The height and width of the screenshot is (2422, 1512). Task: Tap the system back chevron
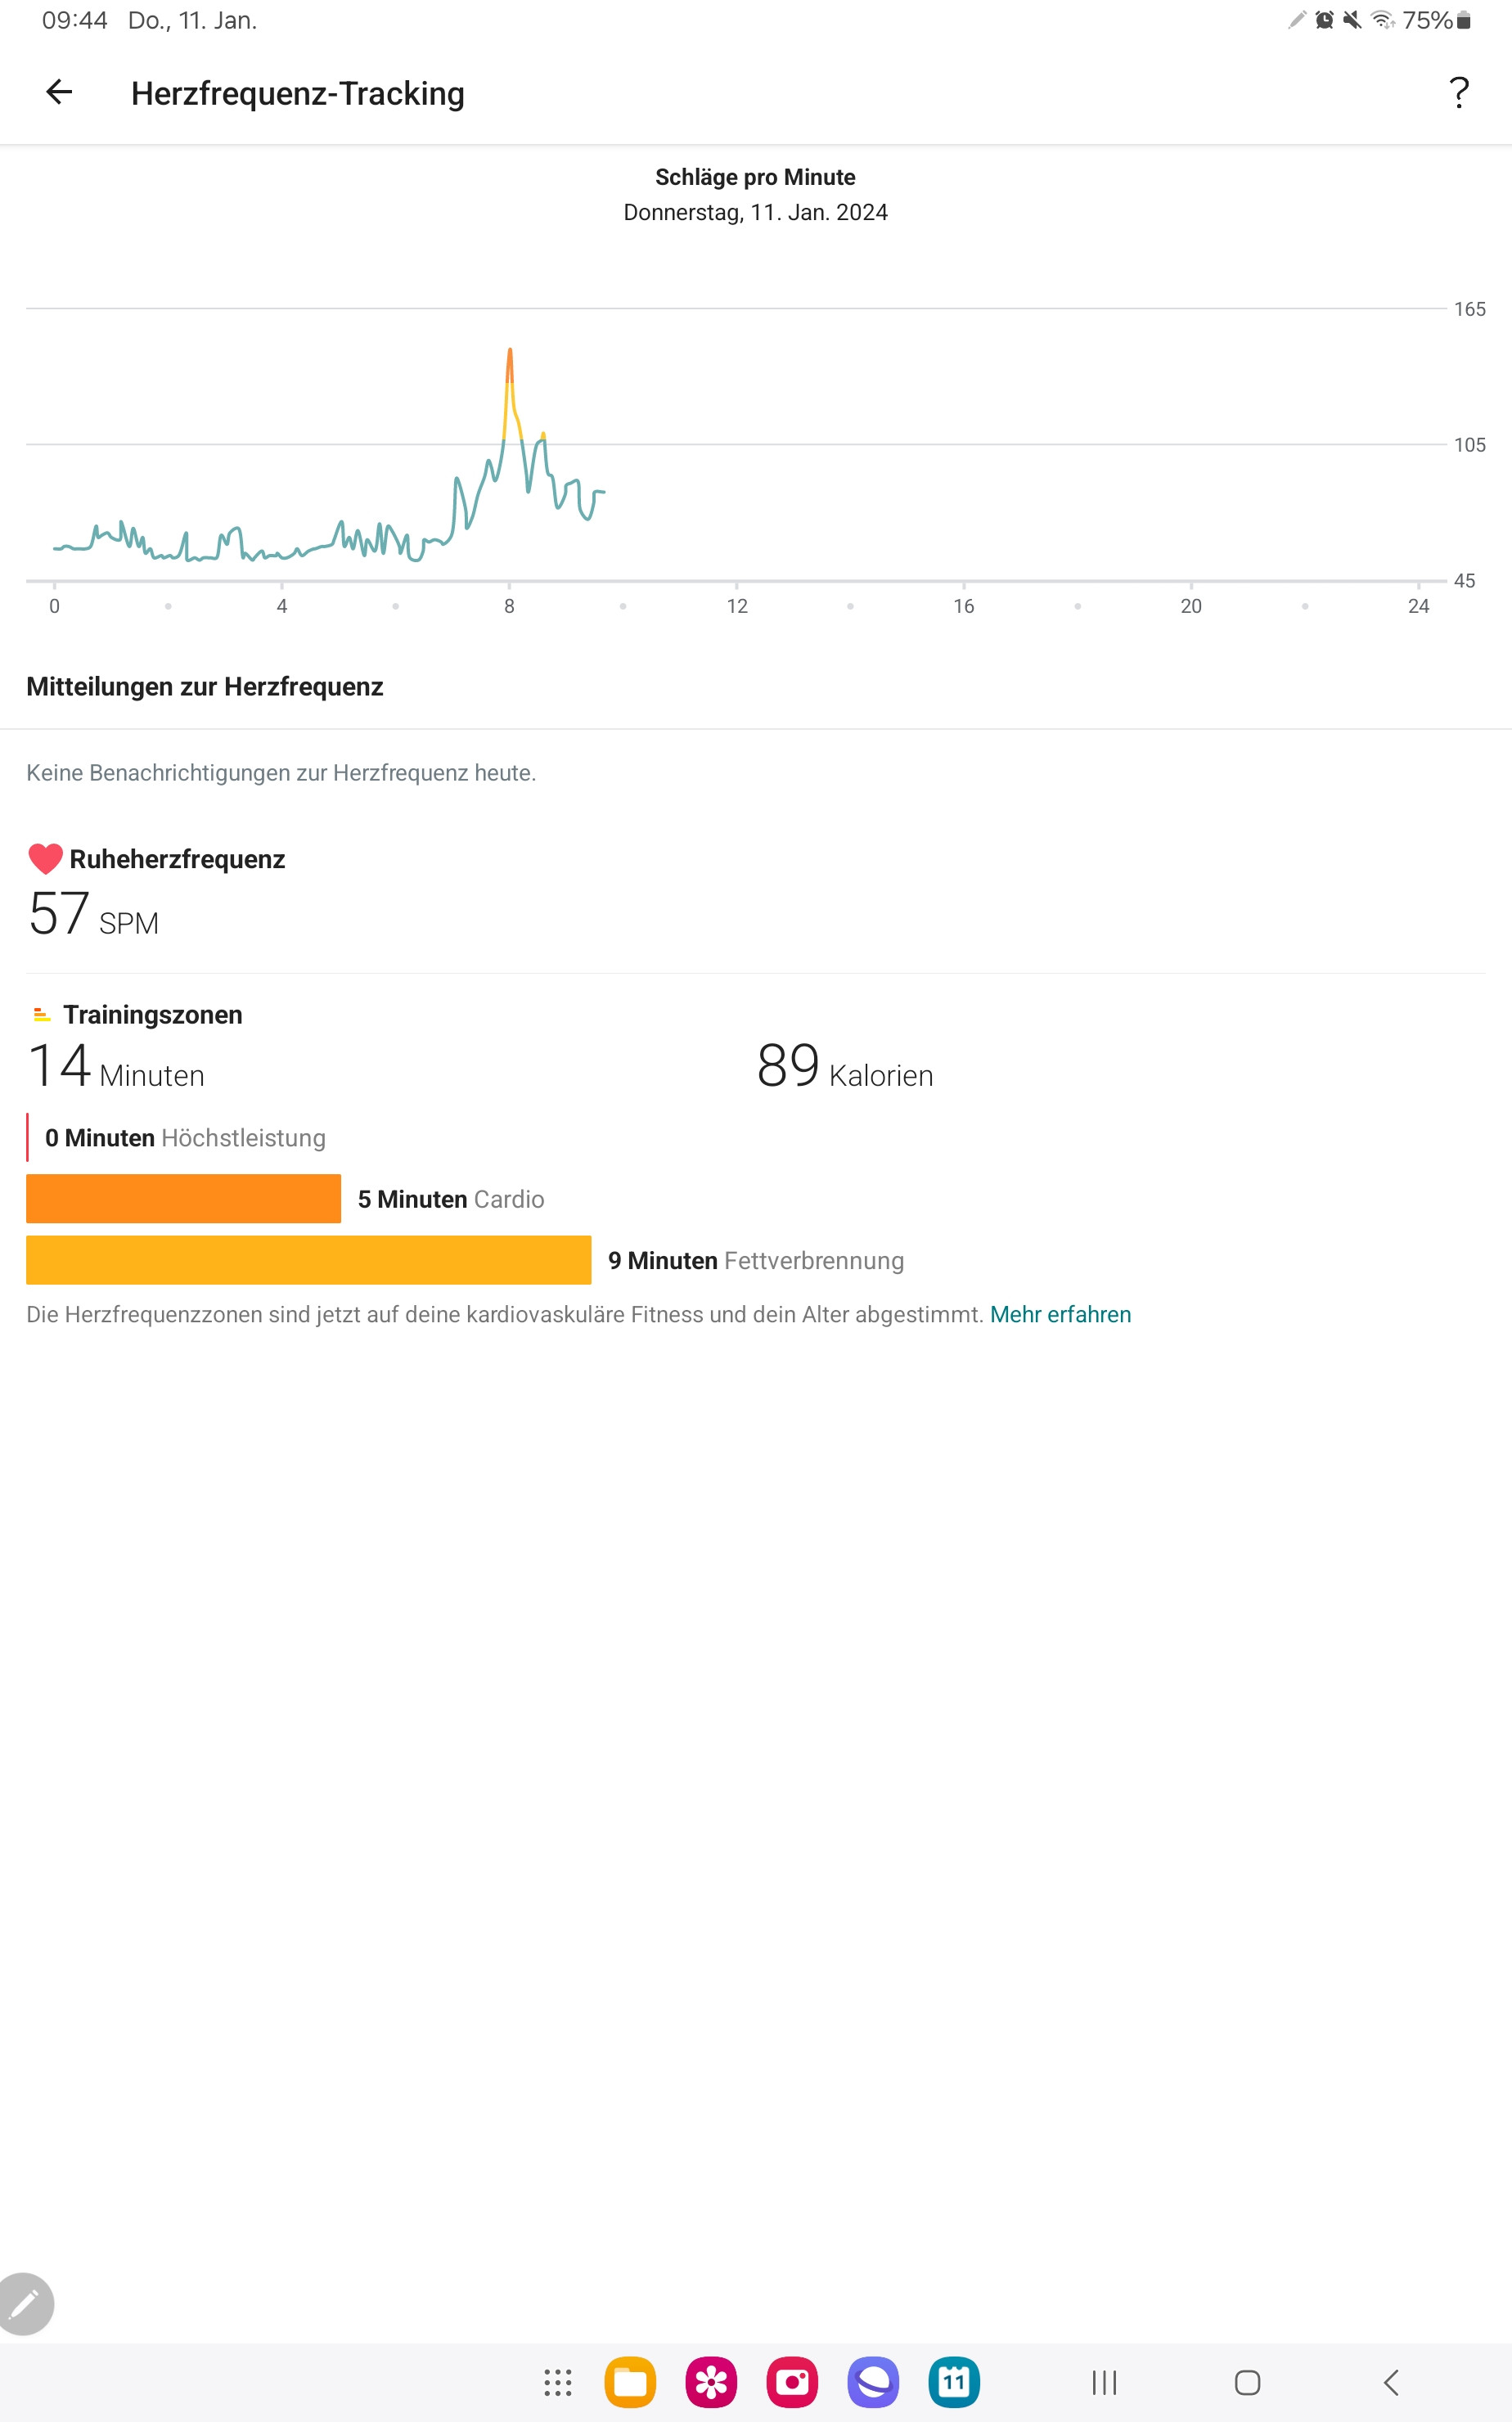pos(1391,2382)
